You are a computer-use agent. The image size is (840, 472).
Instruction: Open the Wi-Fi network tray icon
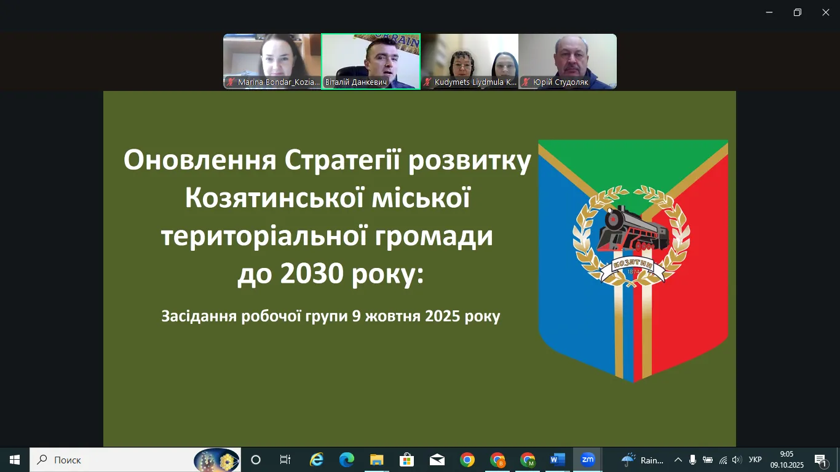[723, 460]
